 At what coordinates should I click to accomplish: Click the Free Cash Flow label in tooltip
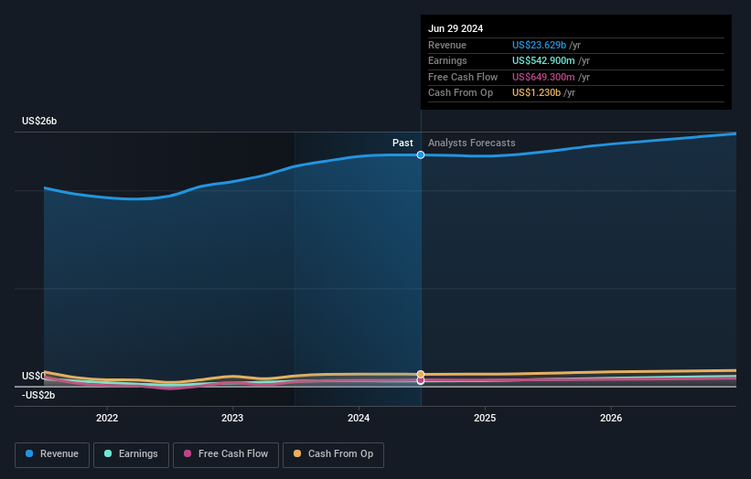[463, 77]
